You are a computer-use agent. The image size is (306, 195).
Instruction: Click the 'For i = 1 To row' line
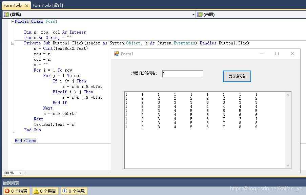[53, 70]
